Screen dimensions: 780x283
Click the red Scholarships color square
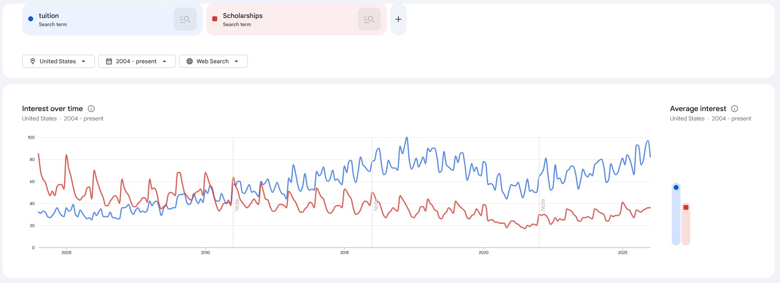pyautogui.click(x=215, y=19)
